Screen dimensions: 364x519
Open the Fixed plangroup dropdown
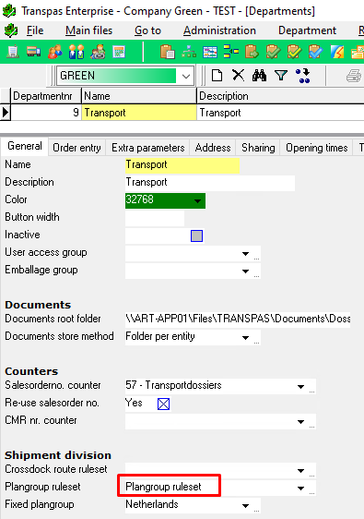pyautogui.click(x=245, y=506)
